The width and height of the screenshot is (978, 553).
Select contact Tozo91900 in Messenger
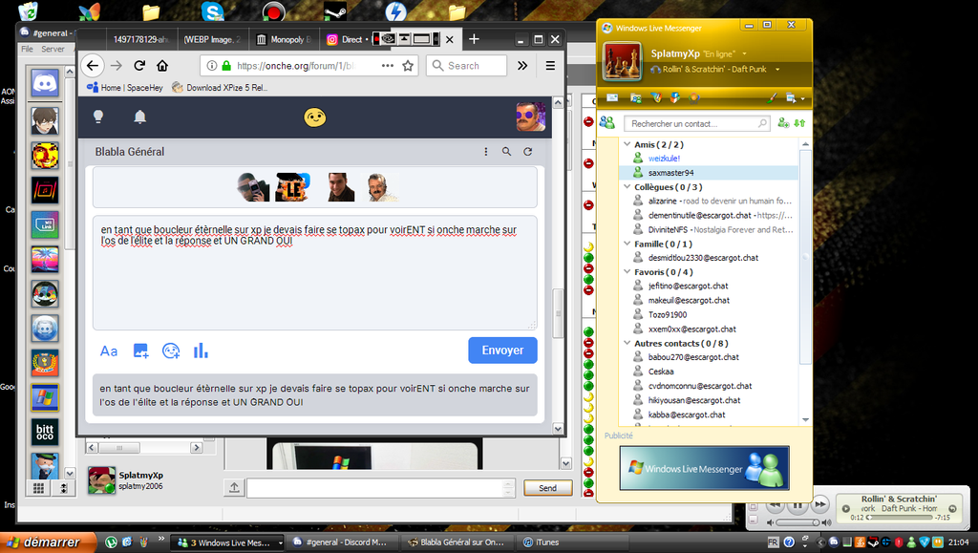pyautogui.click(x=668, y=315)
